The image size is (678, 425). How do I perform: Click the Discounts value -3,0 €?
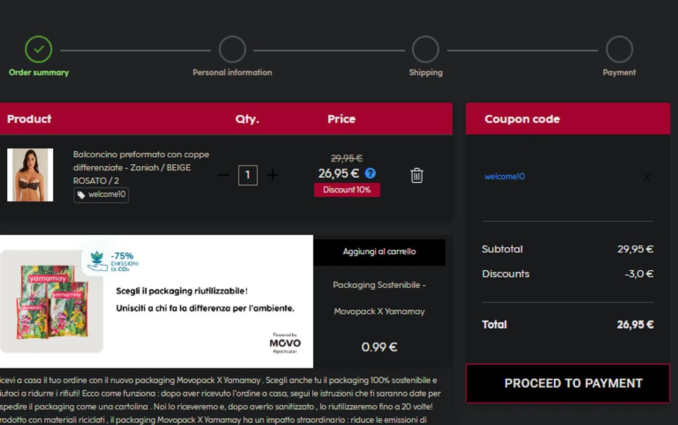(x=639, y=274)
